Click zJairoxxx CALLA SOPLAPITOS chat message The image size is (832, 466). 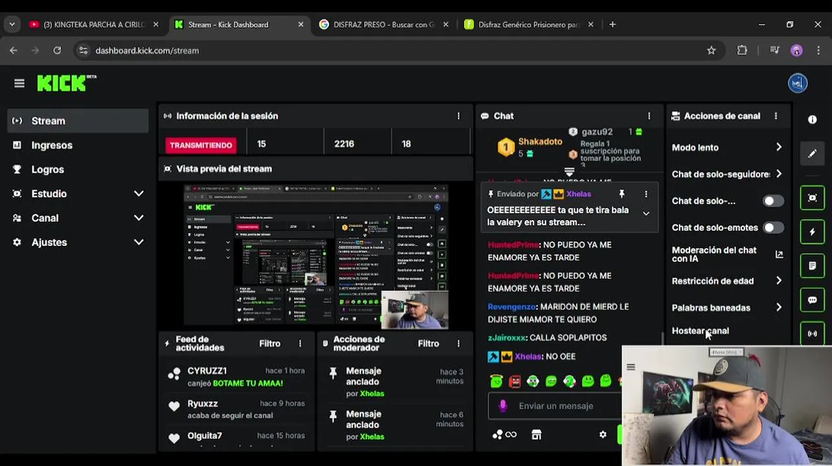pyautogui.click(x=548, y=338)
